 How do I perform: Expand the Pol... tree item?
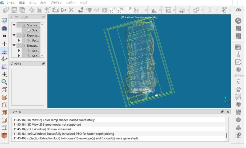click(x=19, y=41)
